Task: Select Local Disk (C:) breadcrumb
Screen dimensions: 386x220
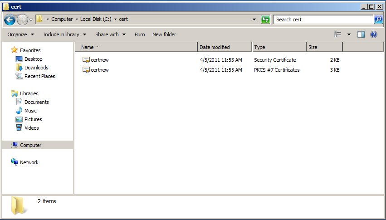Action: coord(96,19)
